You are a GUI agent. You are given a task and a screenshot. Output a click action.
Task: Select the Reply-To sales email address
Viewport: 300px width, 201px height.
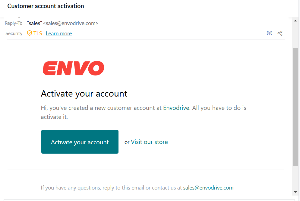click(x=71, y=23)
